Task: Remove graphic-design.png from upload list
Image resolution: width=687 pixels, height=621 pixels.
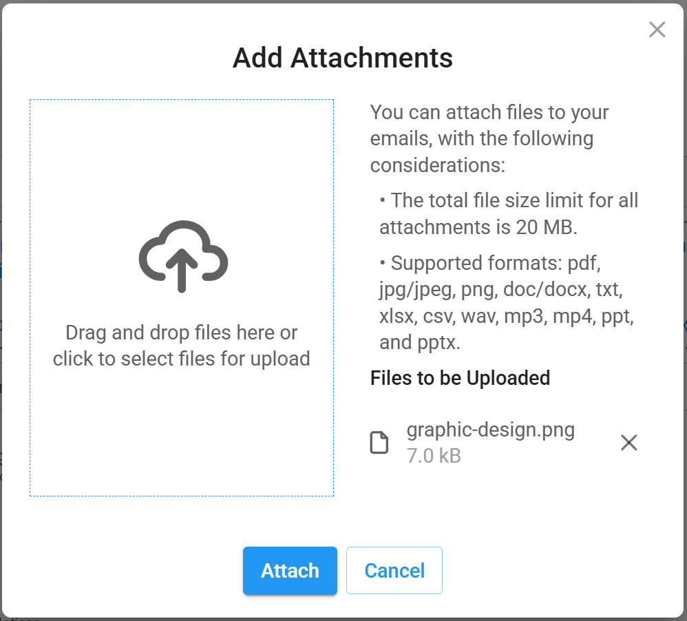Action: point(628,443)
